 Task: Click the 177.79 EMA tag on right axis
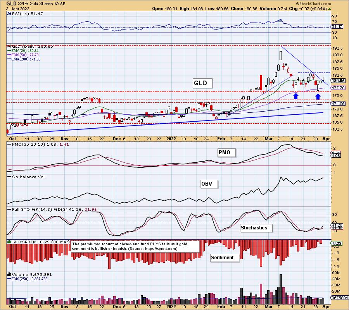click(x=338, y=88)
